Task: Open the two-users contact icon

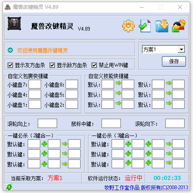Action: 179,26
